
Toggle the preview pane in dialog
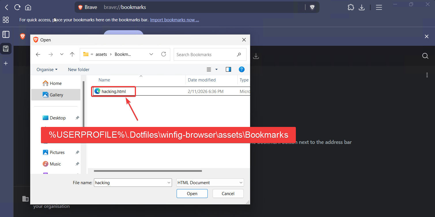tap(228, 69)
